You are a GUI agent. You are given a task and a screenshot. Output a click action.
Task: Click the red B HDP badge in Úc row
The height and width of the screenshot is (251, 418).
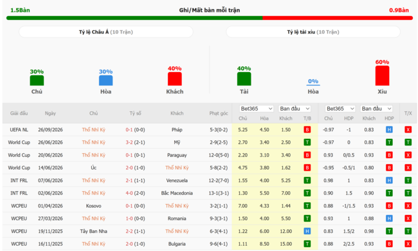[389, 168]
